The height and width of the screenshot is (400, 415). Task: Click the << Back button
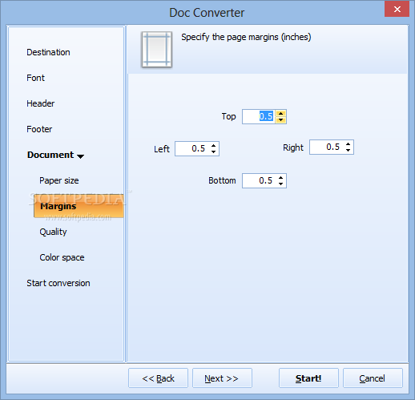[158, 378]
